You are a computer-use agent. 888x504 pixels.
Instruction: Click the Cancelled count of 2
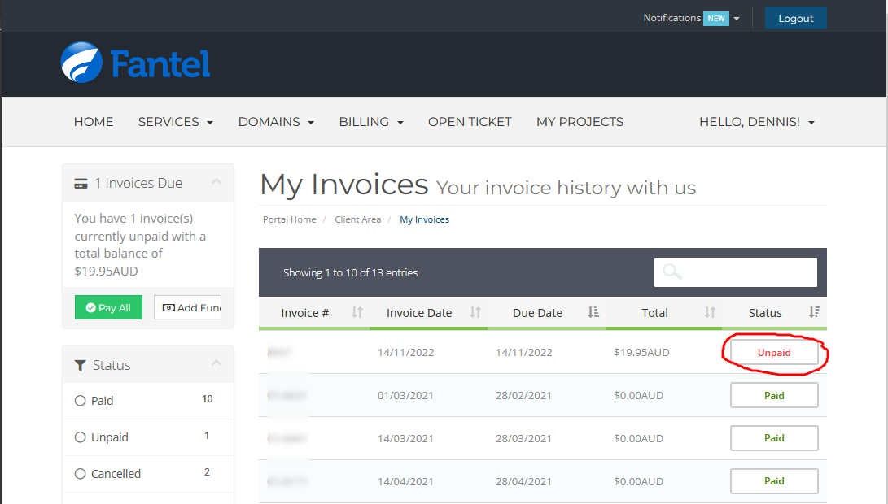207,472
